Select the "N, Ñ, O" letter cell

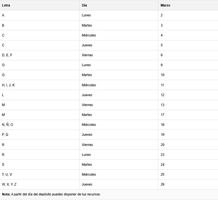pyautogui.click(x=8, y=125)
